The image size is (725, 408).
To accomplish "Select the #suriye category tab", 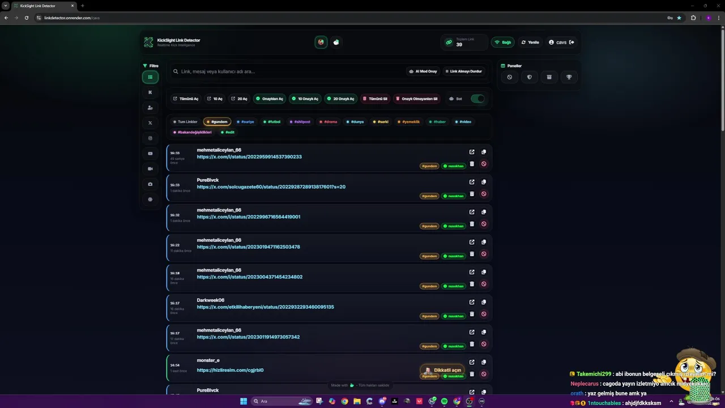I will pos(246,122).
